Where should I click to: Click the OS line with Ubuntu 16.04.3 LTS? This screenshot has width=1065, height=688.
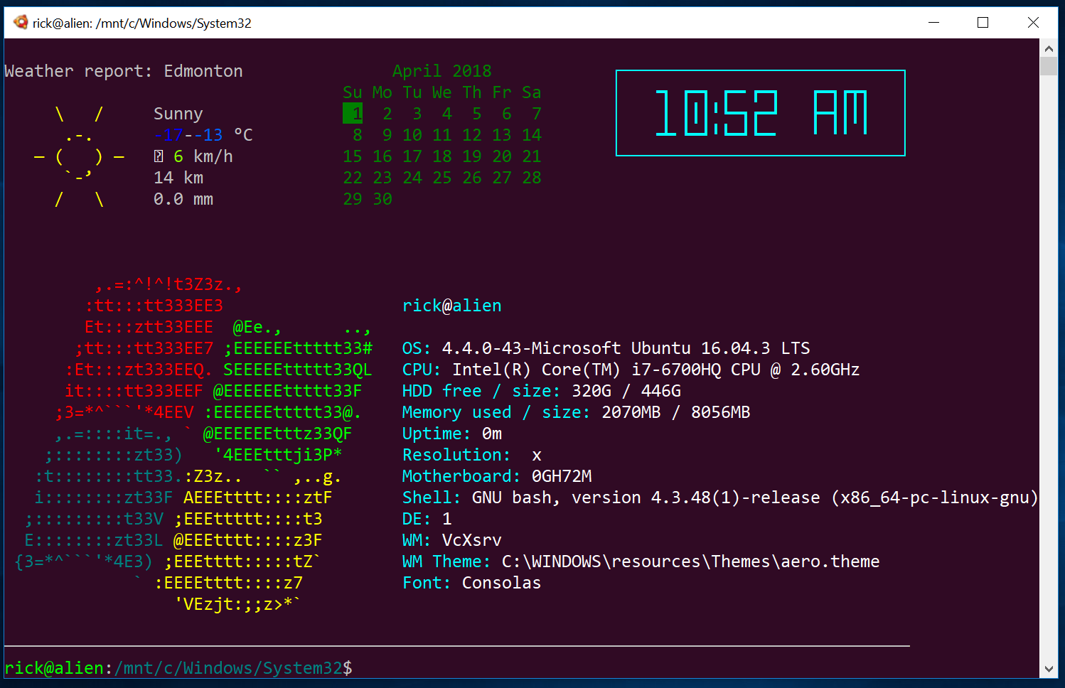click(x=606, y=348)
